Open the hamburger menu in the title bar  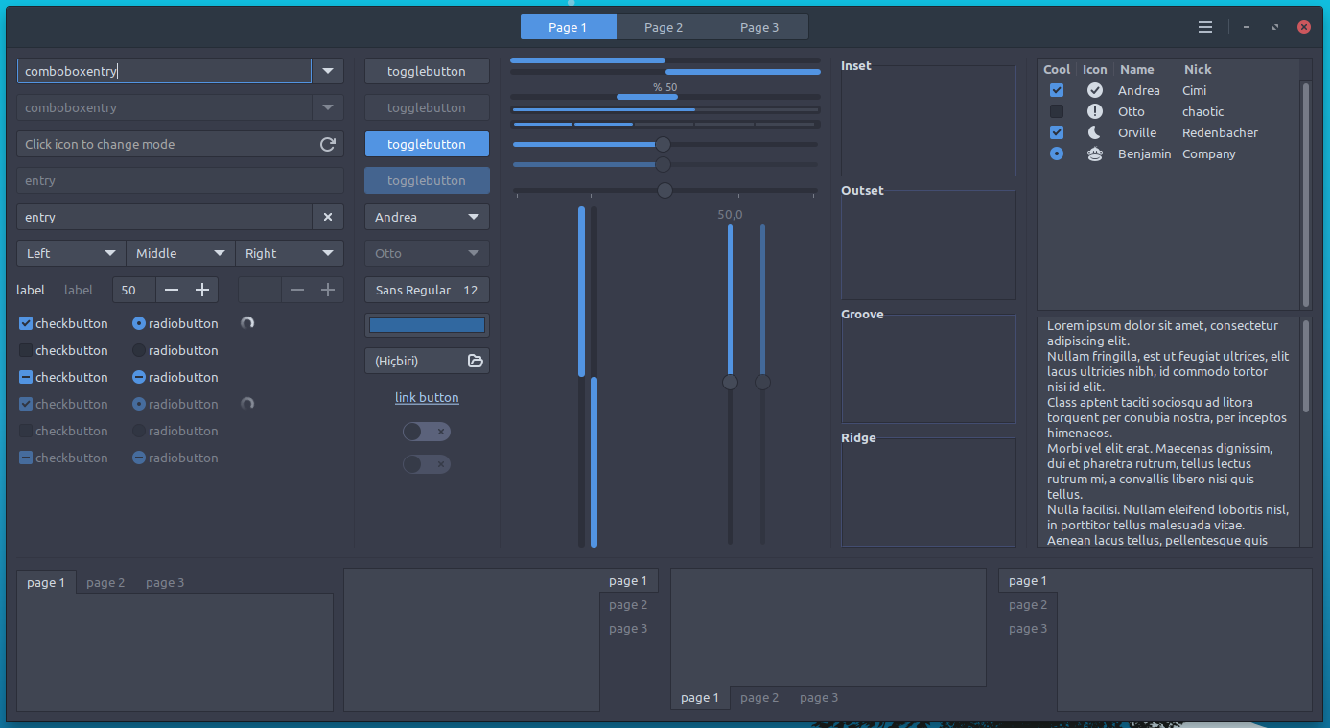click(x=1205, y=27)
